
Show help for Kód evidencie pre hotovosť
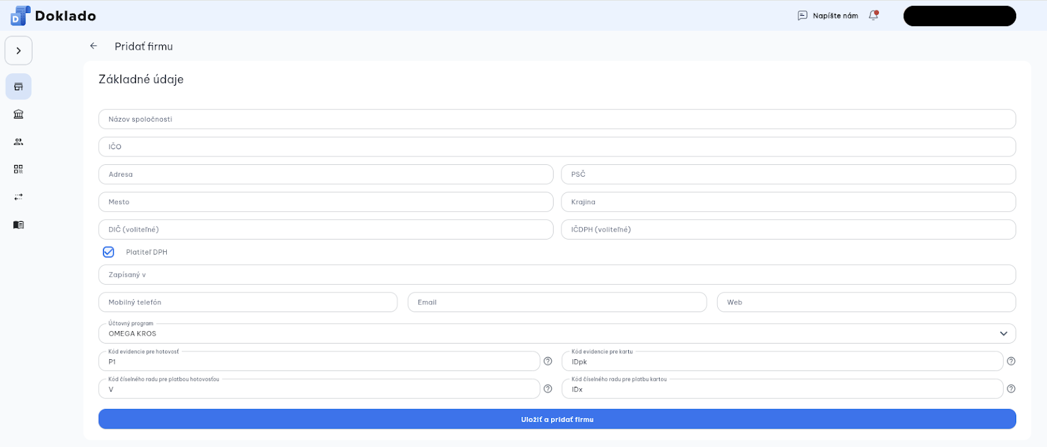click(x=548, y=361)
